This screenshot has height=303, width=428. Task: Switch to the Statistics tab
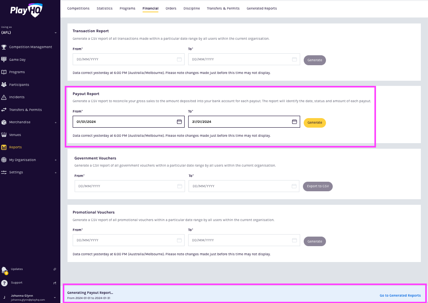104,8
